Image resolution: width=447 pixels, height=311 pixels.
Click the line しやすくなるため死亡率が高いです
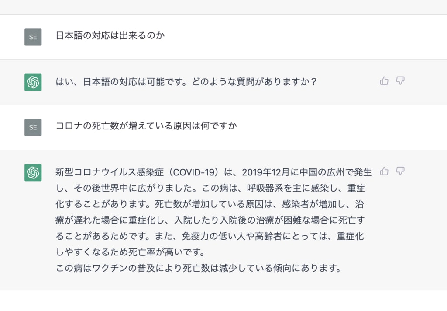(130, 252)
